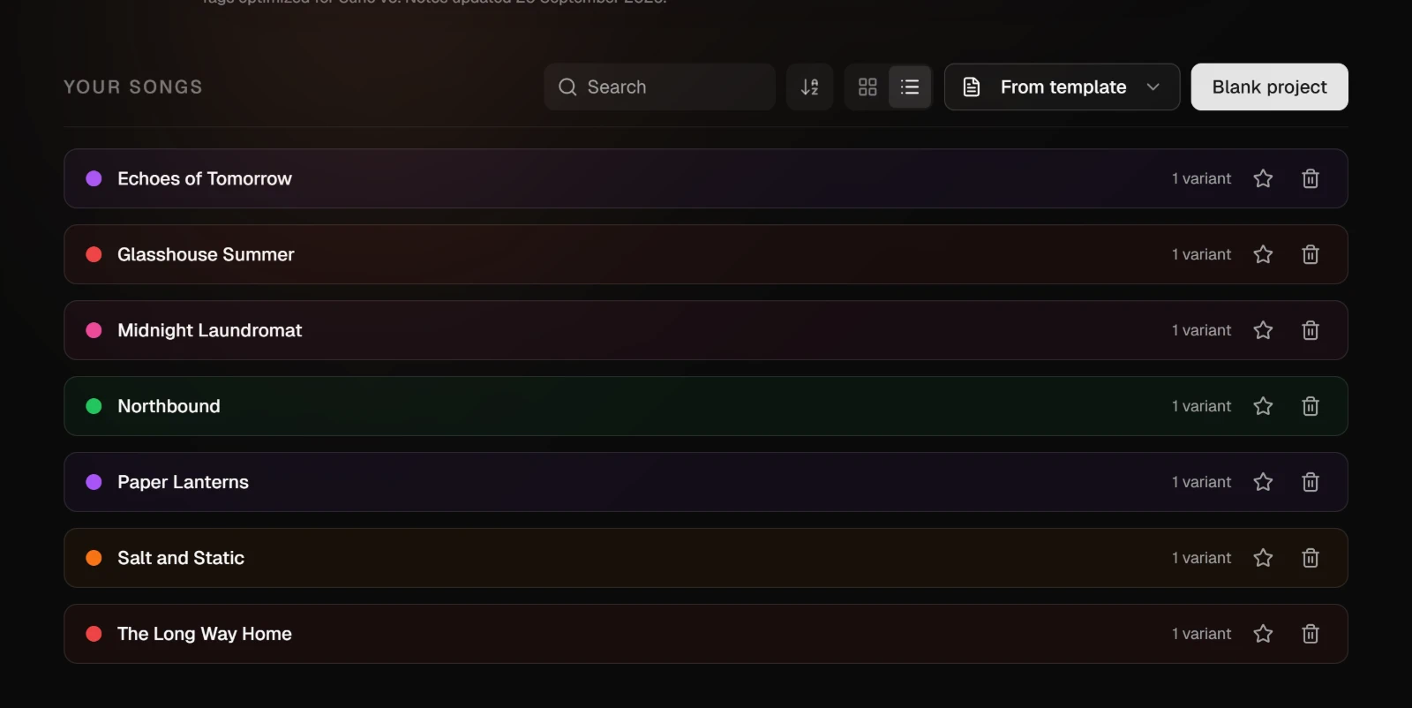Viewport: 1412px width, 708px height.
Task: Delete Echoes of Tomorrow via trash icon
Action: [1311, 178]
